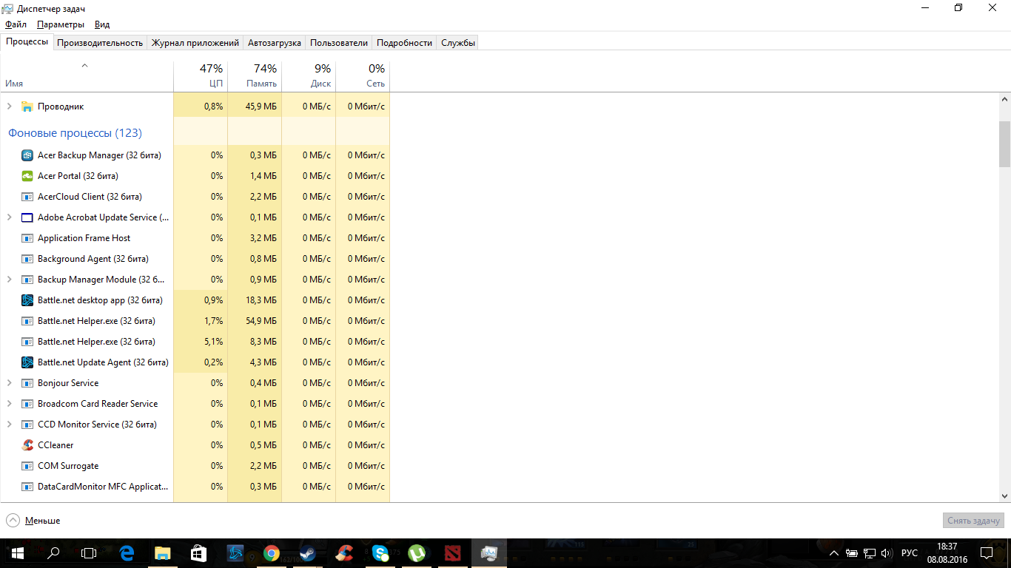Expand the Проводник process group

(10, 106)
